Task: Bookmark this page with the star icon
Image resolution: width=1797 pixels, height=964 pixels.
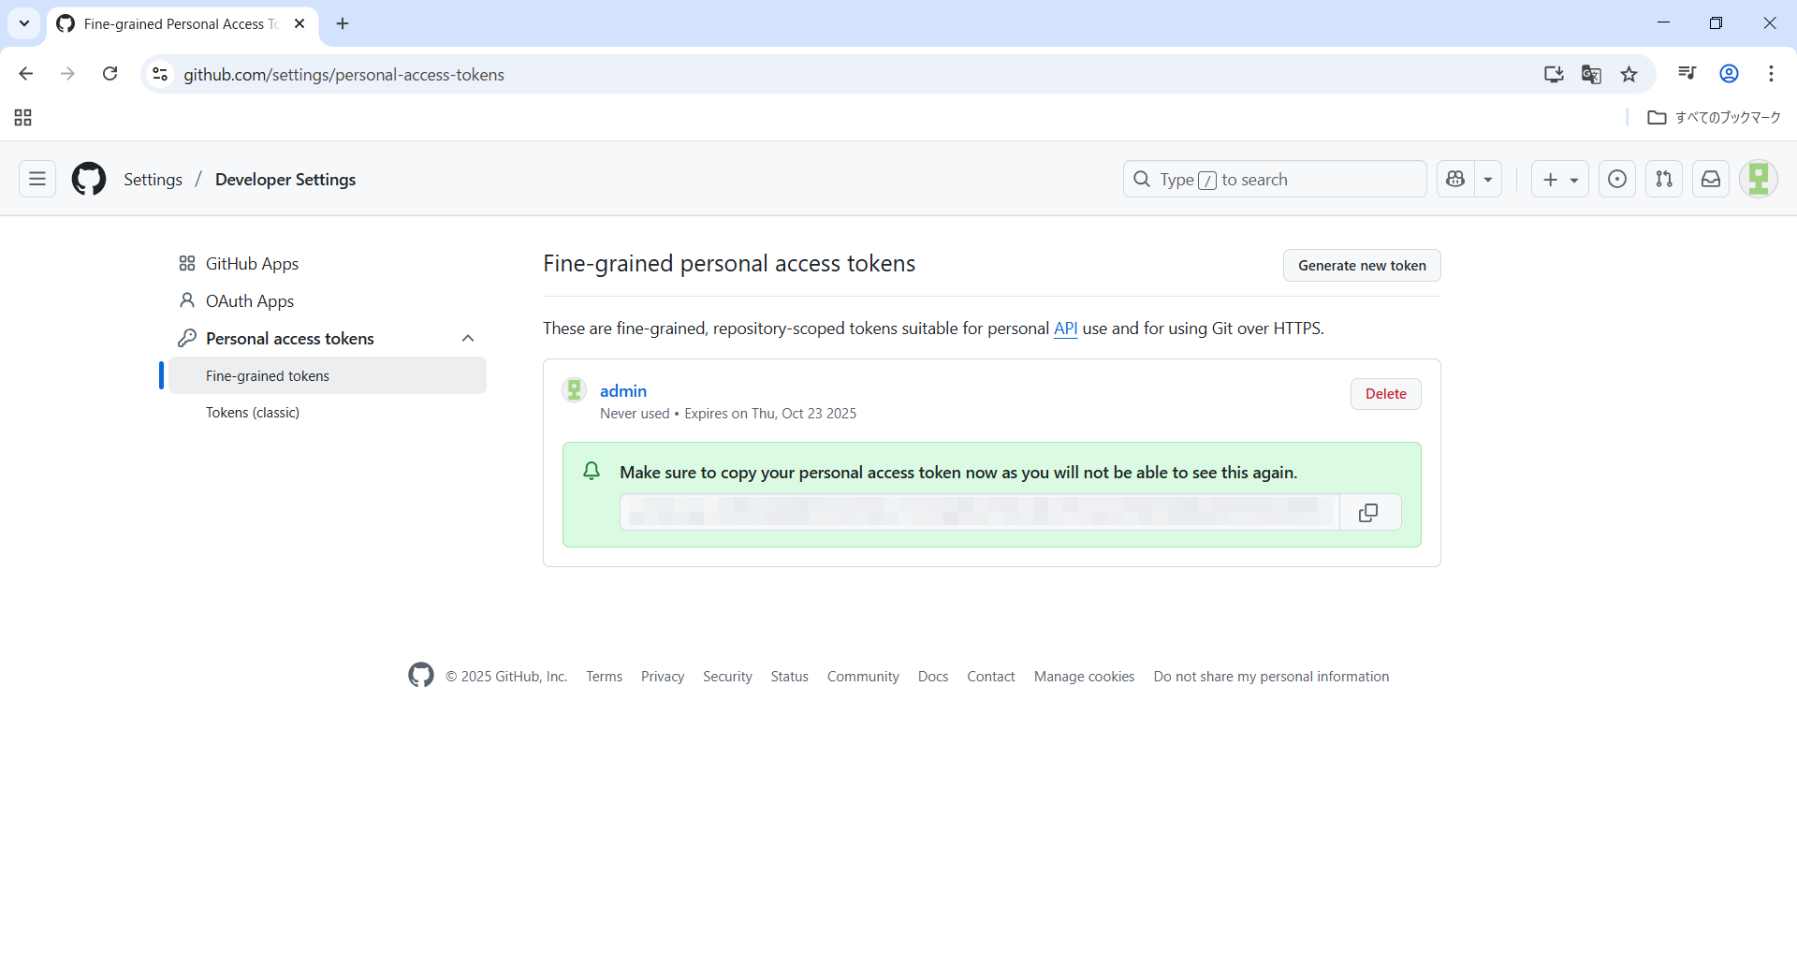Action: coord(1629,74)
